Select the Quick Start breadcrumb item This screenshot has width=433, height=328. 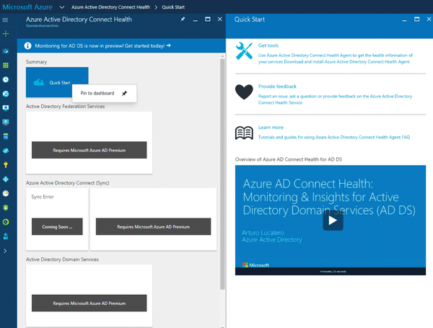[x=173, y=7]
